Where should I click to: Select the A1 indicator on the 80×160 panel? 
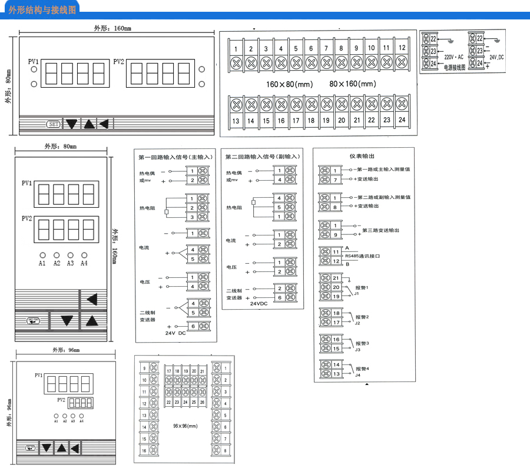click(42, 255)
